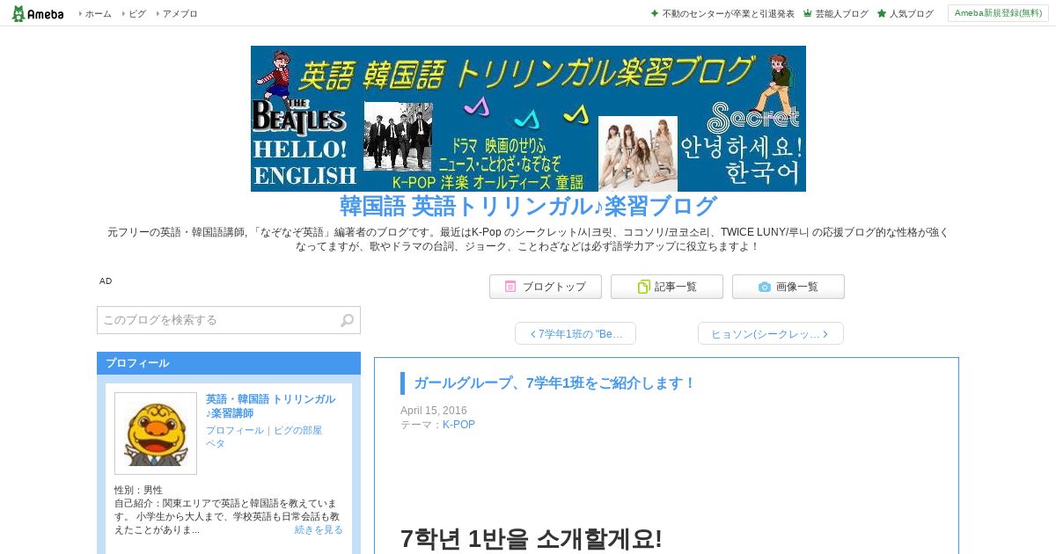Go to previous post 7学年1班の "Be…
1056x554 pixels.
pyautogui.click(x=576, y=334)
